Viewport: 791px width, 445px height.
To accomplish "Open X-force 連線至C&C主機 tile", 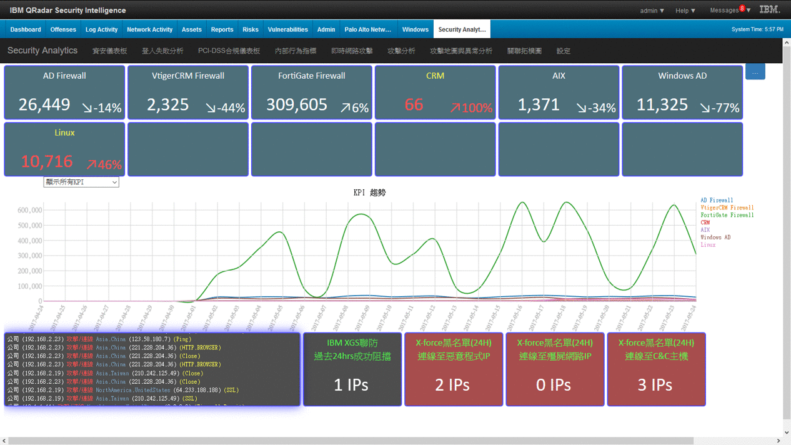I will tap(656, 369).
